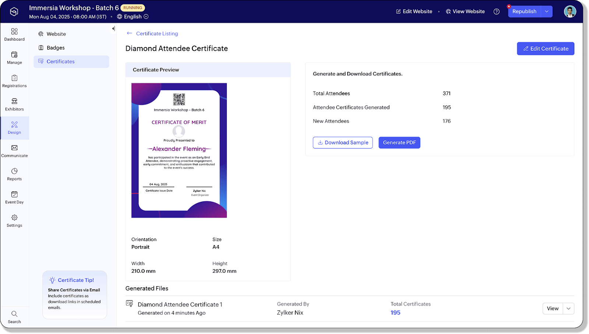
Task: Click the Generate PDF button
Action: [x=399, y=143]
